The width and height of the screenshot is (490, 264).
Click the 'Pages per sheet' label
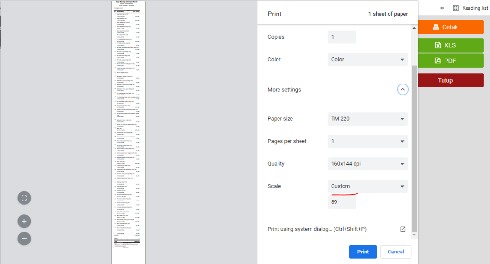pyautogui.click(x=287, y=141)
